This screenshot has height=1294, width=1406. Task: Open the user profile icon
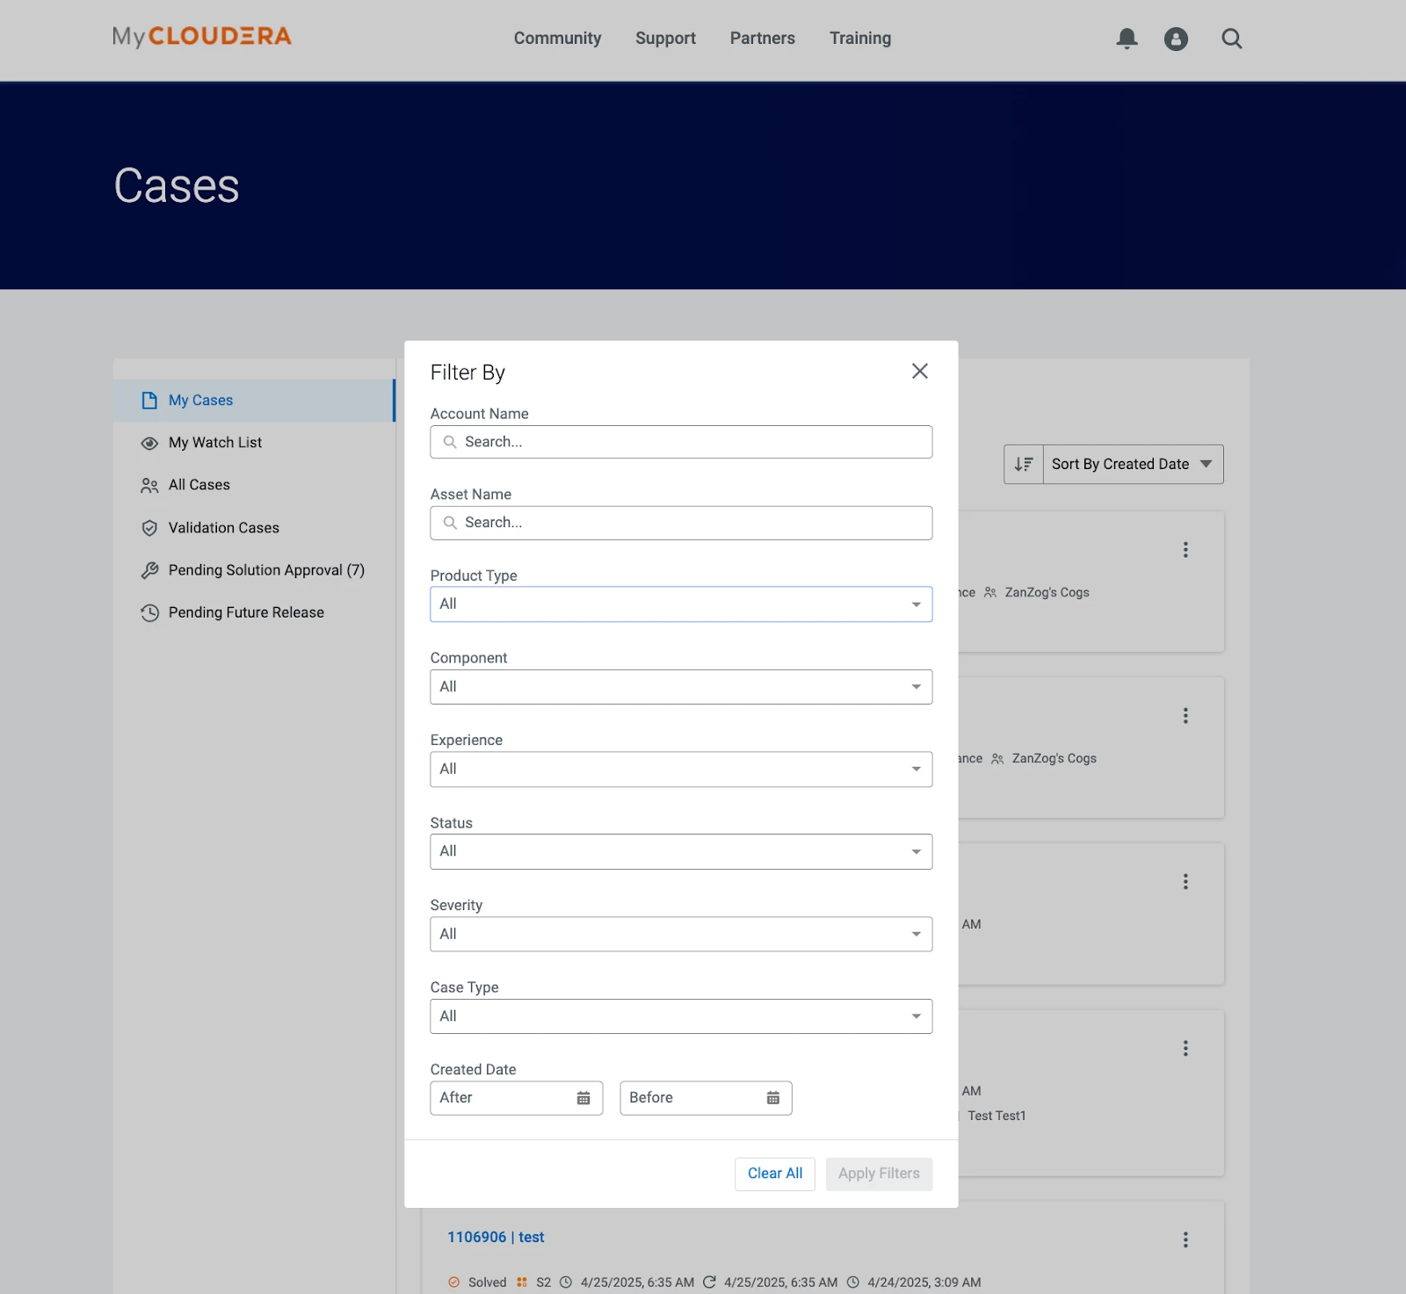click(1176, 39)
